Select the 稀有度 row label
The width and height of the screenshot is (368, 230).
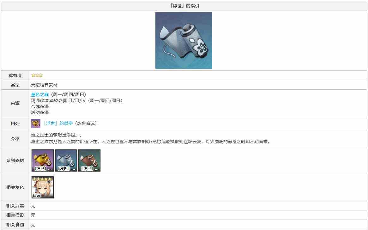[x=15, y=75]
